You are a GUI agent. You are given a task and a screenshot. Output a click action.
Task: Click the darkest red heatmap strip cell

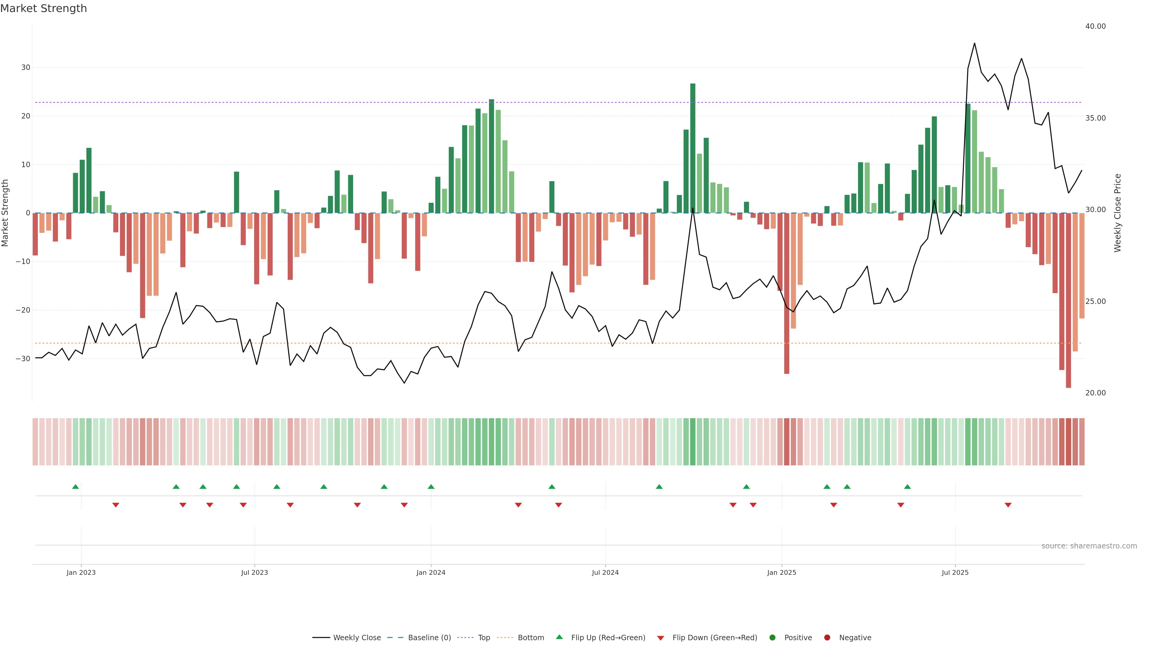tap(1068, 441)
